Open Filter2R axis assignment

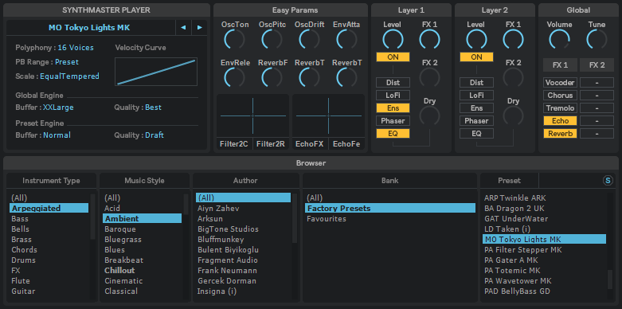271,144
